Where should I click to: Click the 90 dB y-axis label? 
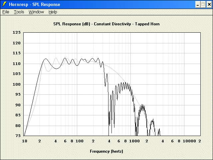click(18, 105)
